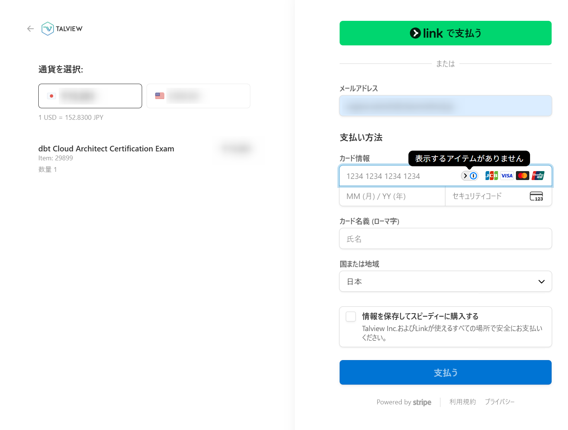Click the Japan flag icon
The image size is (568, 430).
(x=51, y=96)
